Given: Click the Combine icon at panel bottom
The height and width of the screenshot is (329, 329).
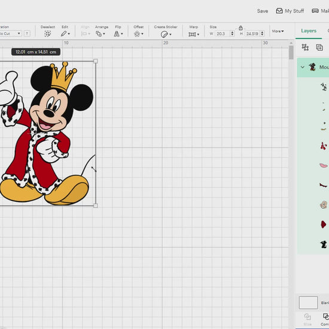Looking at the screenshot, I should click(326, 316).
